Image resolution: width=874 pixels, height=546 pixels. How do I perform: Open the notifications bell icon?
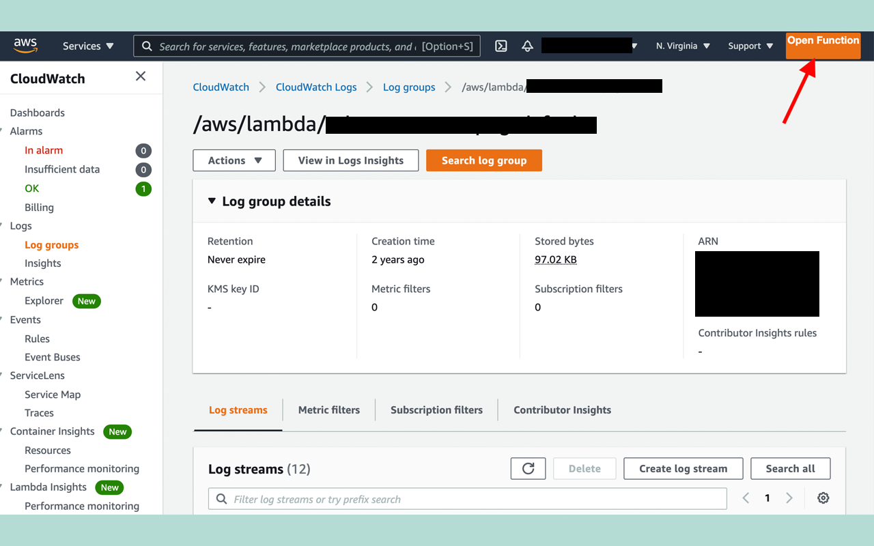click(x=527, y=46)
